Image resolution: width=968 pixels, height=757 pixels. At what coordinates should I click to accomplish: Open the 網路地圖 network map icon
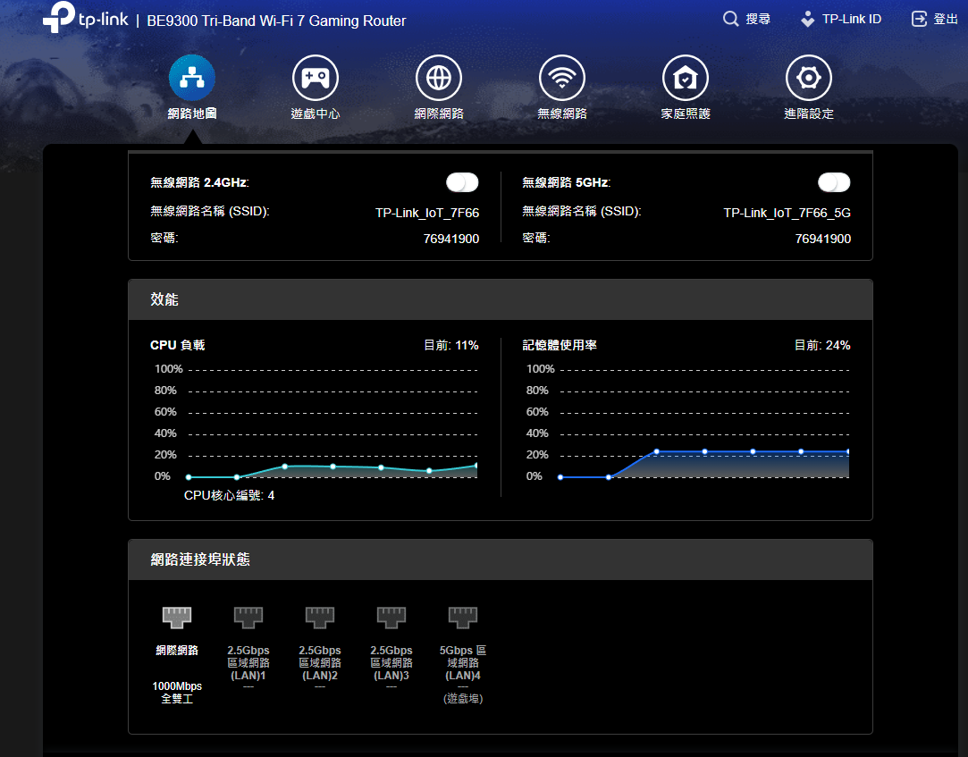pyautogui.click(x=192, y=78)
